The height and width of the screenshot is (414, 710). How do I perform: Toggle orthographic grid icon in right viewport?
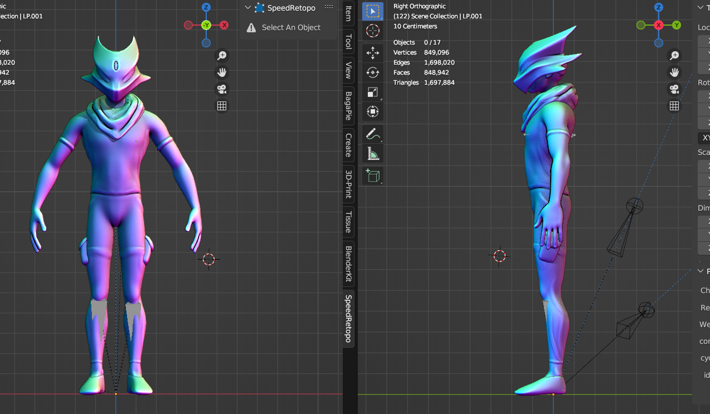pos(674,106)
